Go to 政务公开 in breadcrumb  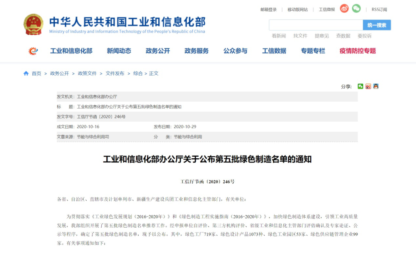click(59, 74)
